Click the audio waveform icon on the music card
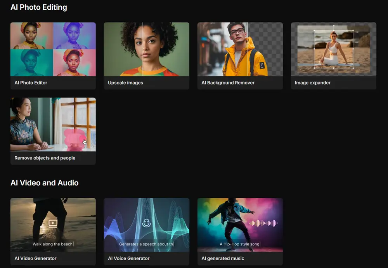The width and height of the screenshot is (388, 268). 263,223
